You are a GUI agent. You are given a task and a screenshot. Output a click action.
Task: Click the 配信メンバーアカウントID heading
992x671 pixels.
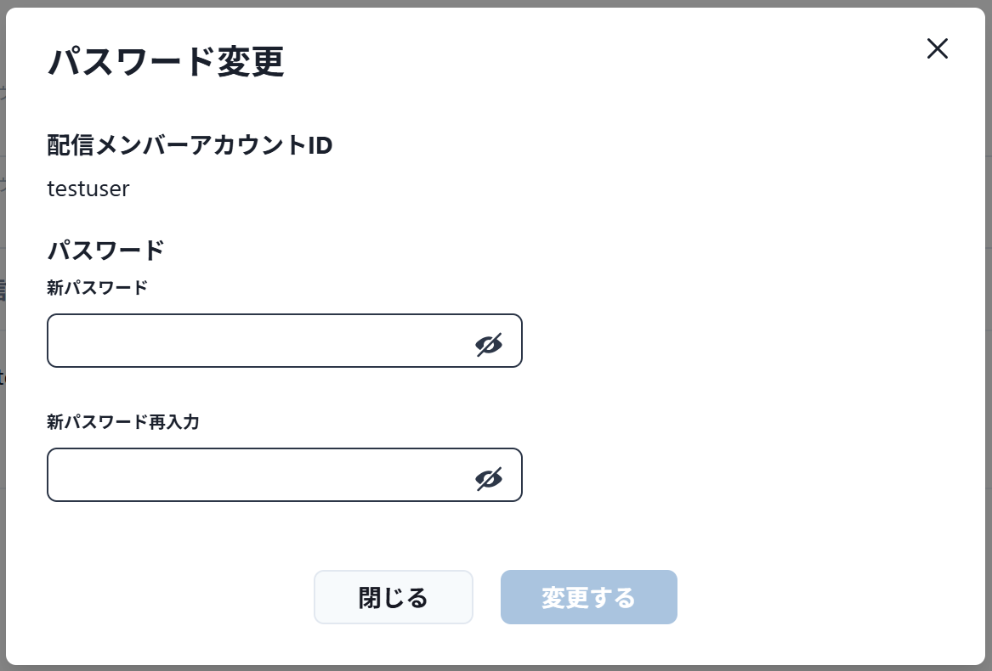190,146
